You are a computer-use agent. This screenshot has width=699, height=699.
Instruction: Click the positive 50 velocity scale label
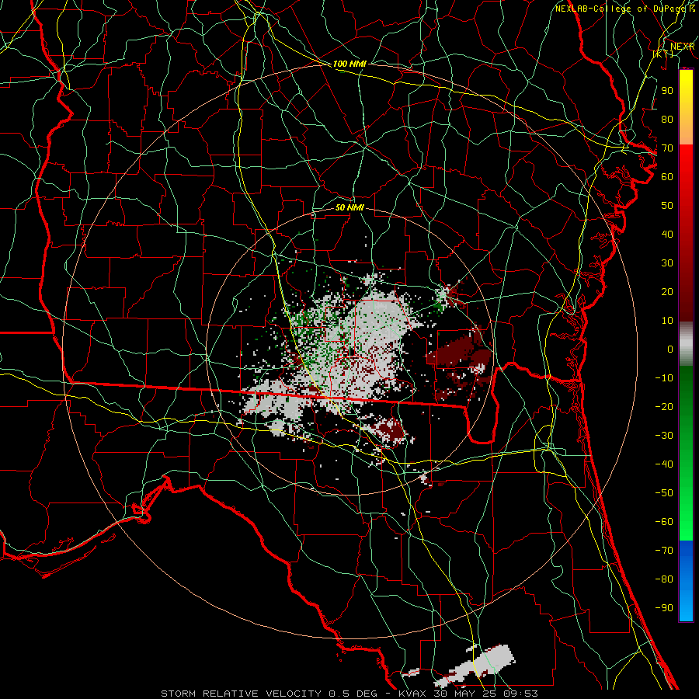tap(667, 206)
